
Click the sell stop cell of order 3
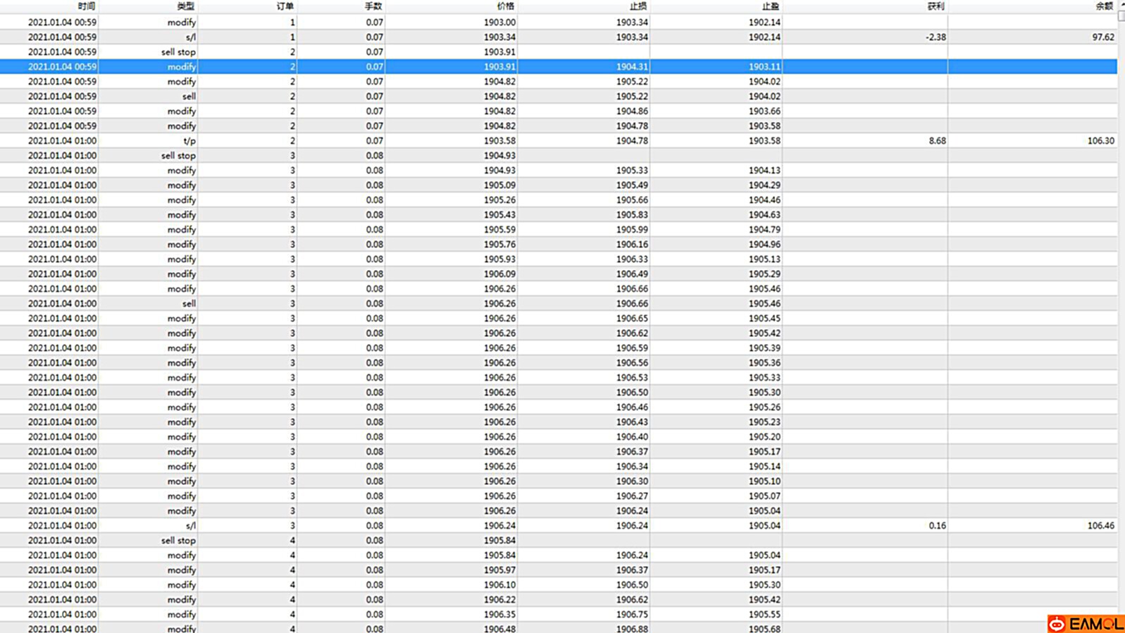click(x=178, y=156)
